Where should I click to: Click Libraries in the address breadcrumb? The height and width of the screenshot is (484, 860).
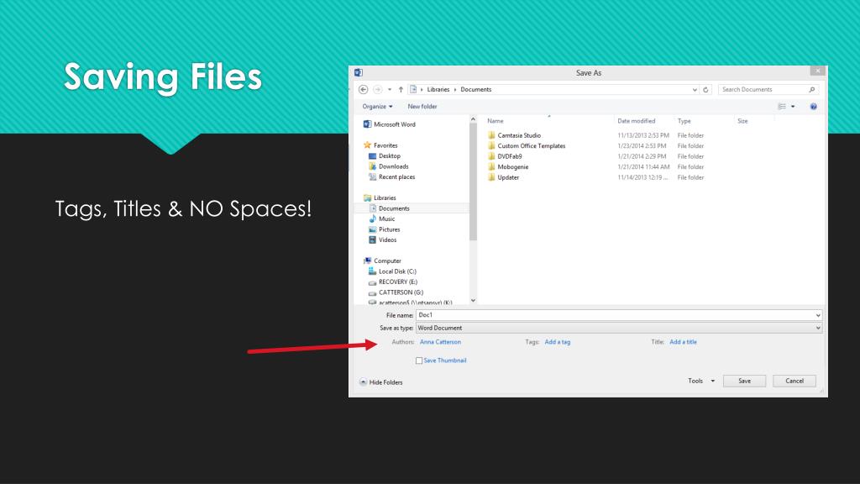[438, 89]
